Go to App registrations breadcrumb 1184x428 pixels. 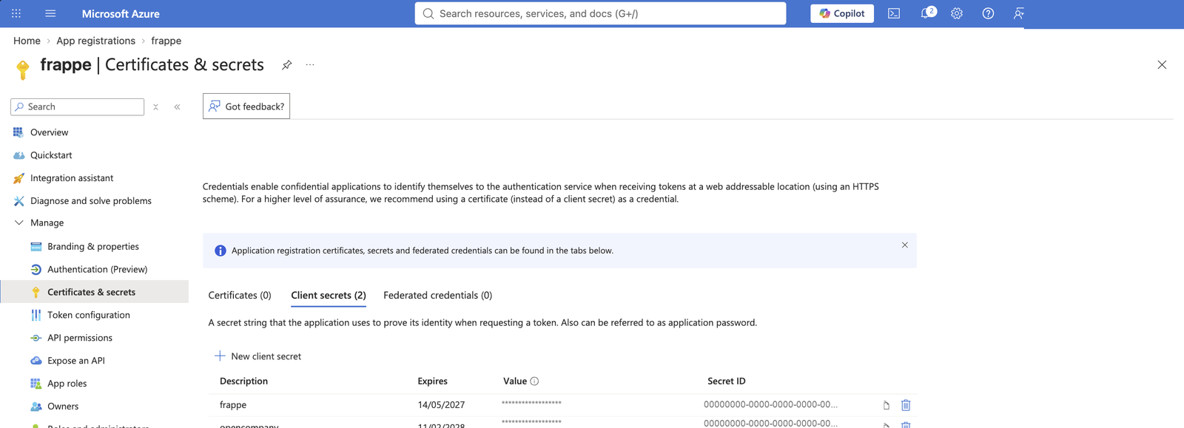pyautogui.click(x=95, y=41)
